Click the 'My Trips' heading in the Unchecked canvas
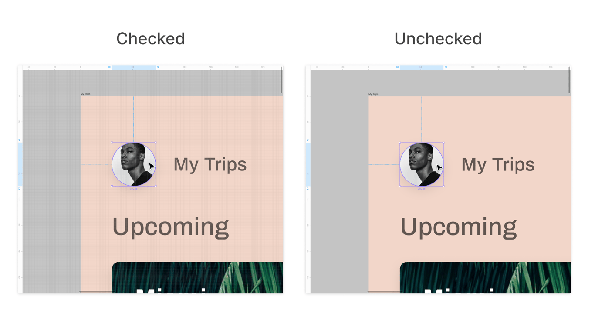The width and height of the screenshot is (595, 320). 498,164
